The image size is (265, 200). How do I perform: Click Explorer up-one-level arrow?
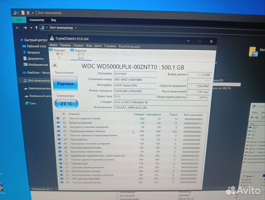(36, 28)
